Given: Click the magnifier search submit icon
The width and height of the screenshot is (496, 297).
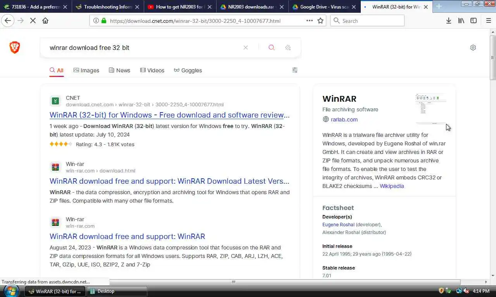Looking at the screenshot, I should [x=272, y=48].
